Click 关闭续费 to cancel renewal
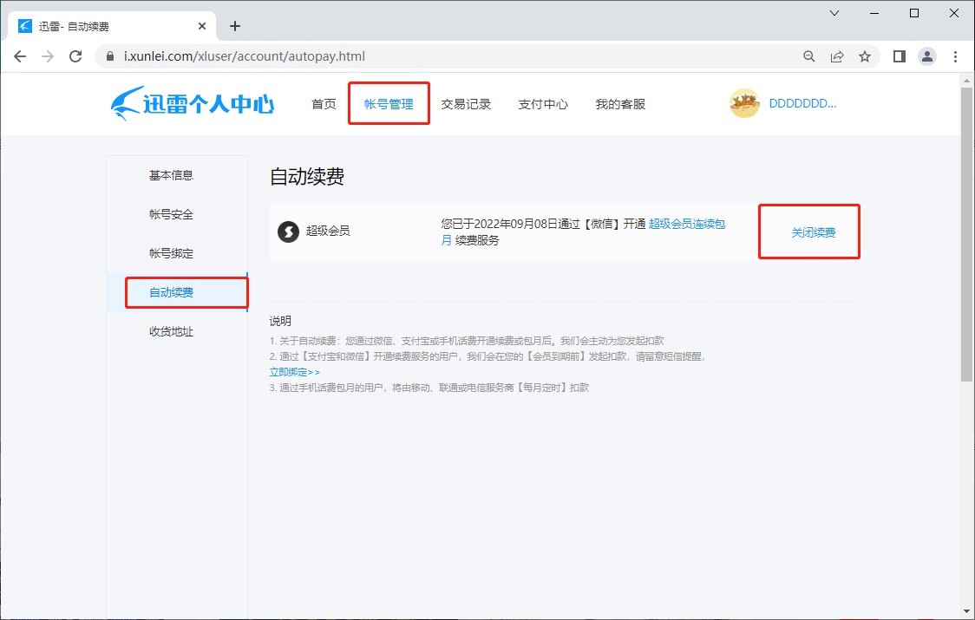The image size is (975, 620). tap(813, 232)
